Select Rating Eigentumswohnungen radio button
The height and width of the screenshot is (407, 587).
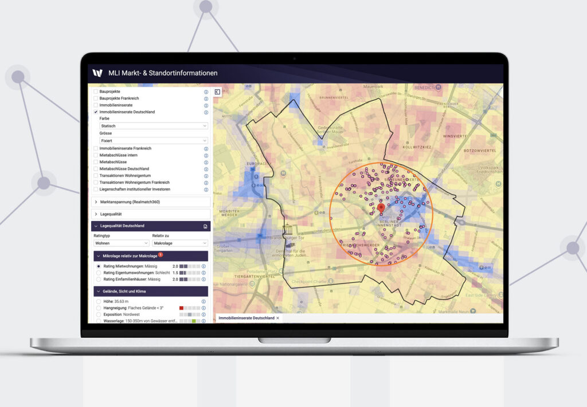click(x=99, y=273)
